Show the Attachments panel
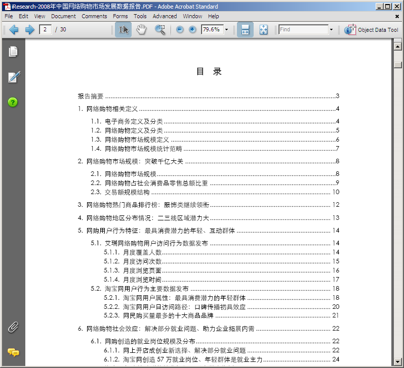The image size is (404, 368). point(13,327)
